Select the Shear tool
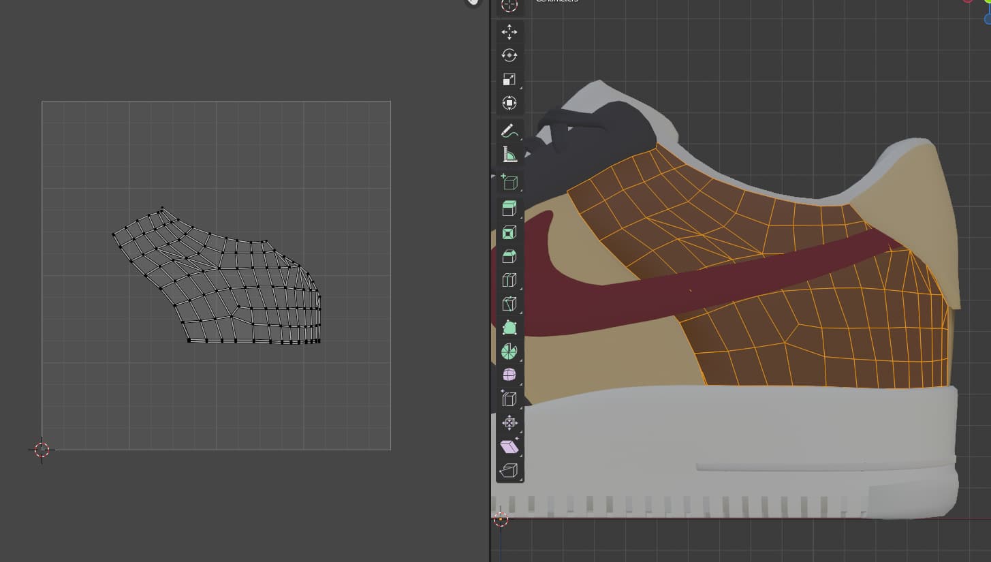This screenshot has height=562, width=991. 509,447
